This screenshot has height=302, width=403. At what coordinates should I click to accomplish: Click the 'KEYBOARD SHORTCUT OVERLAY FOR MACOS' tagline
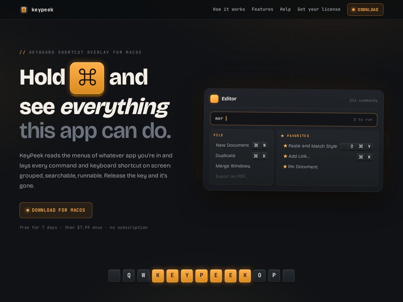point(85,52)
